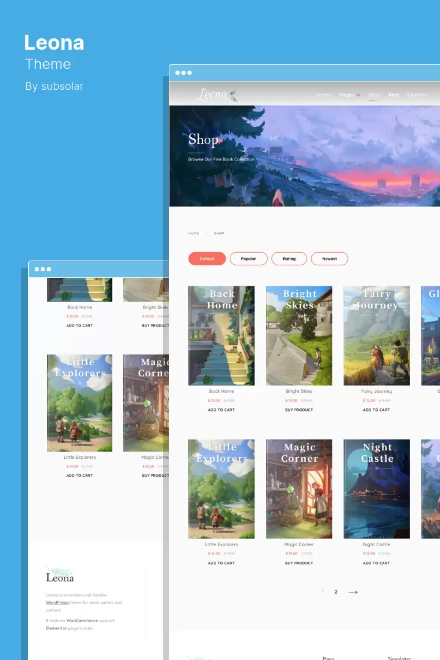Click the Fairy Journey product title
Screen dimensions: 440x660
tap(377, 391)
